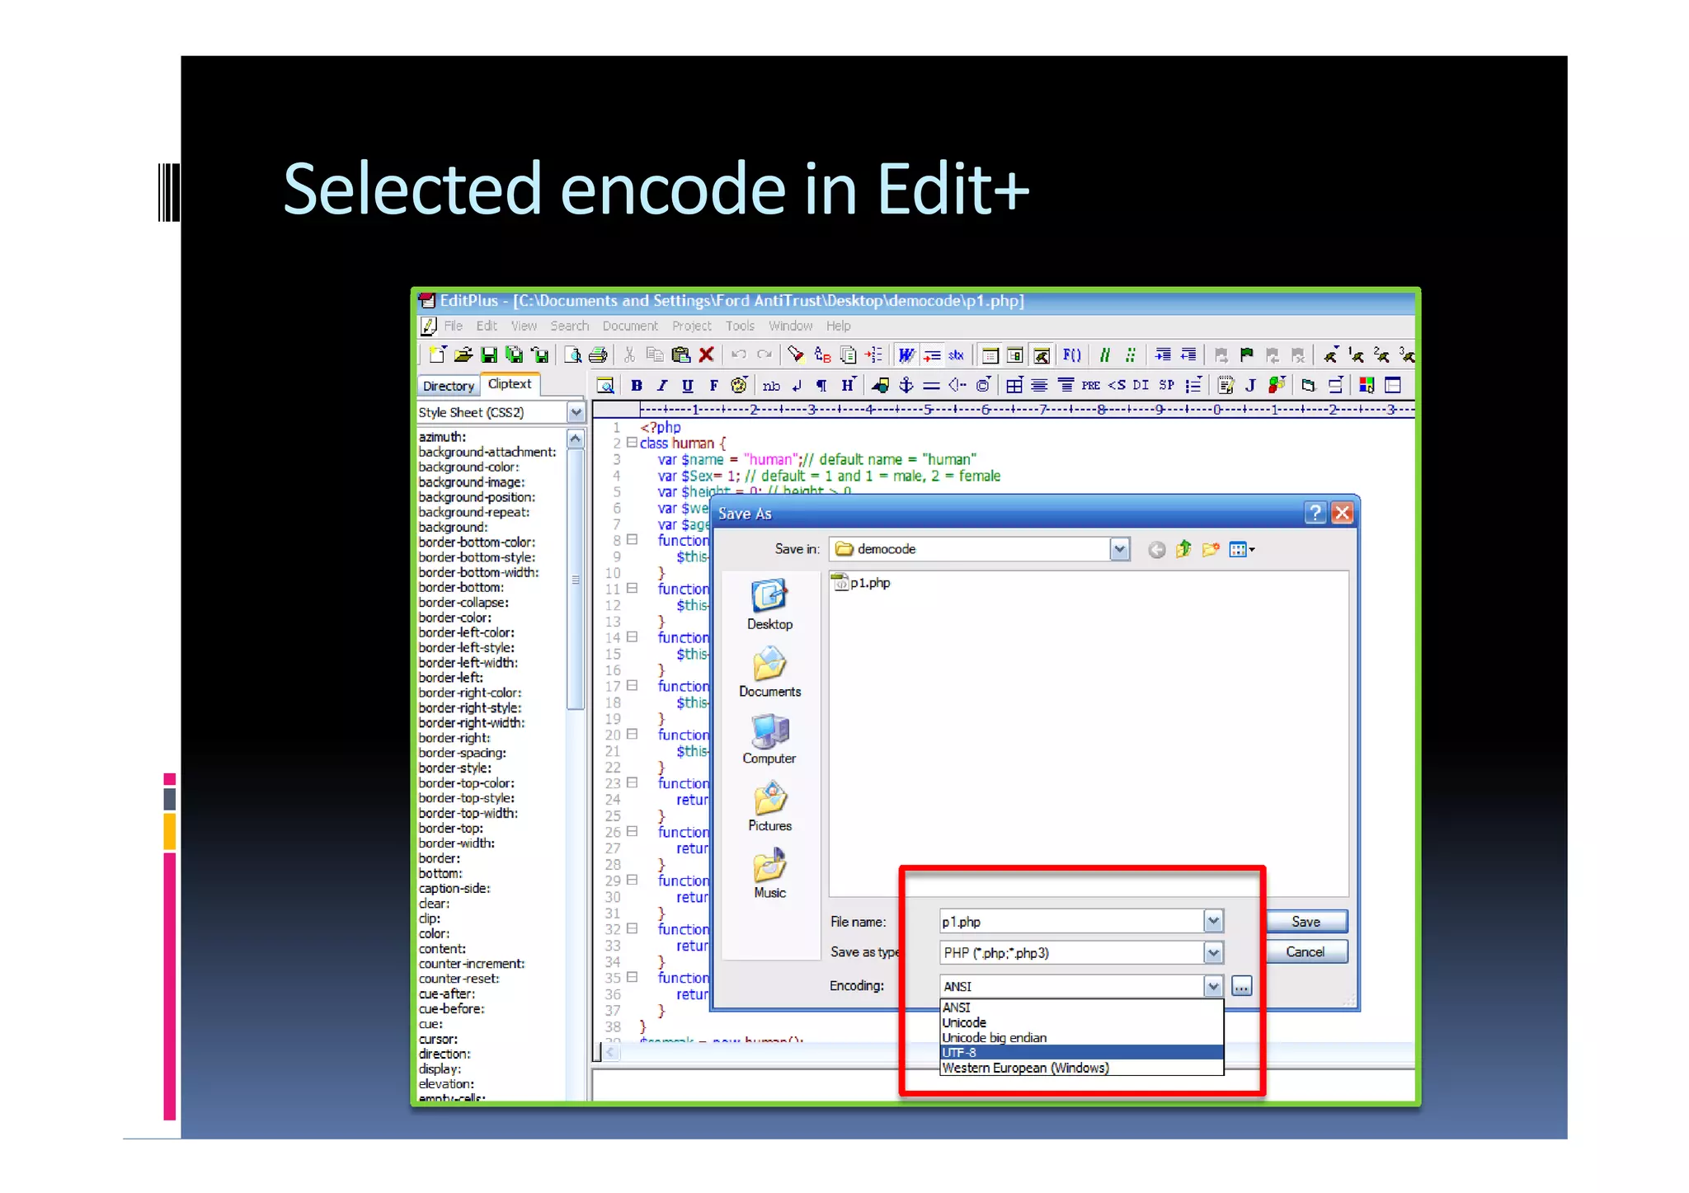Open the Music place in Save As
The image size is (1689, 1193).
[x=769, y=874]
